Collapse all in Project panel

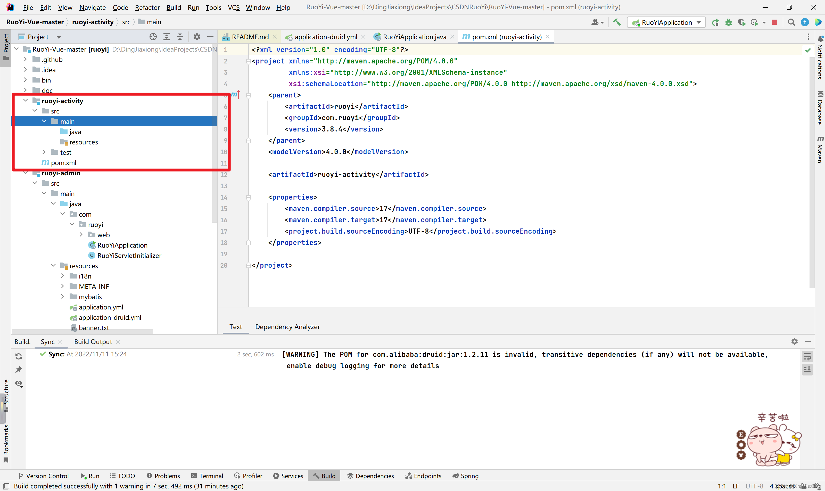coord(180,37)
